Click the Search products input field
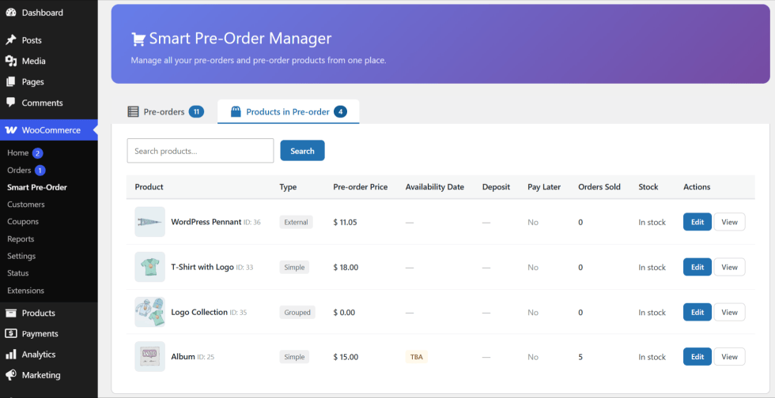 pos(200,151)
